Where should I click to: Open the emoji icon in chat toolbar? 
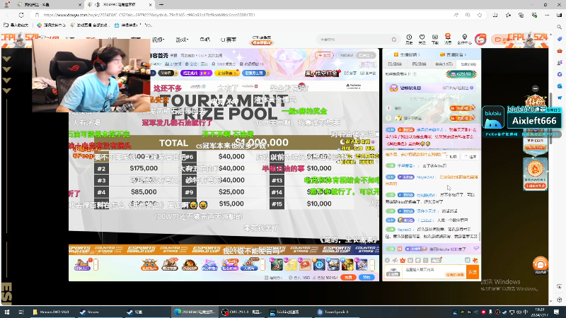(x=387, y=260)
